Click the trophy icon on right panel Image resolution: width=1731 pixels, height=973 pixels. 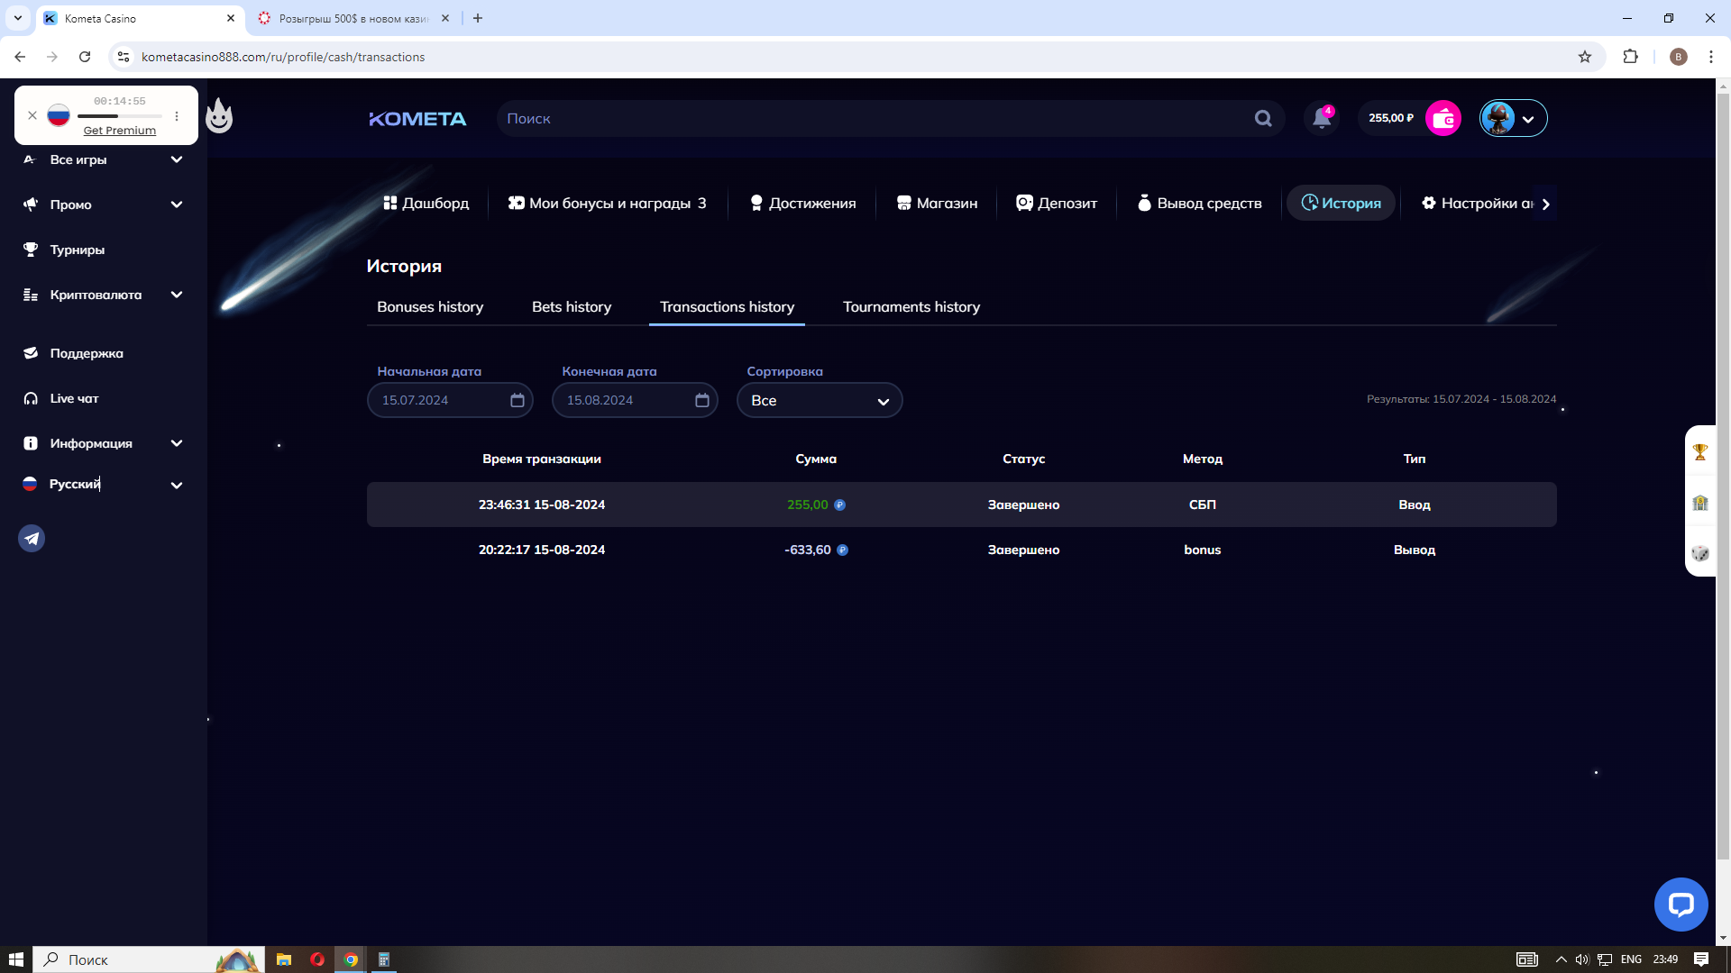point(1699,452)
